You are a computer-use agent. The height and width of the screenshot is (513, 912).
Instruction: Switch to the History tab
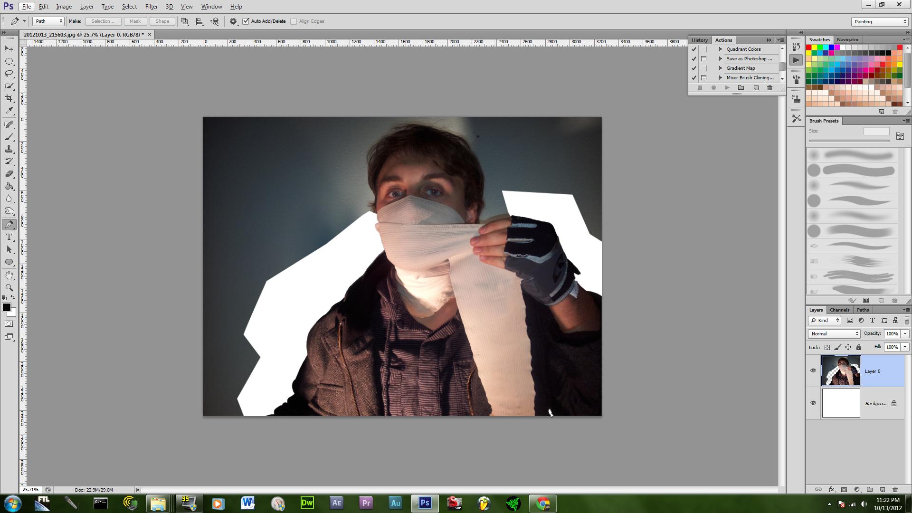pyautogui.click(x=699, y=40)
